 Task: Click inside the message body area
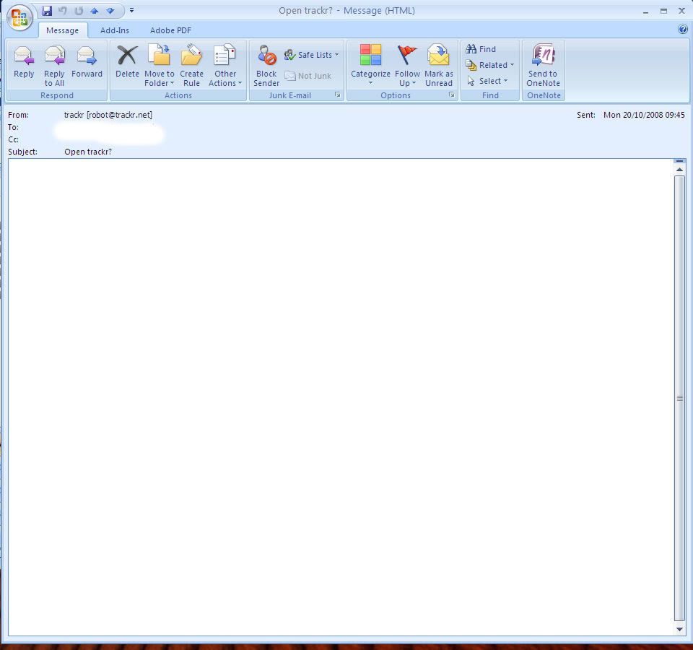click(341, 397)
